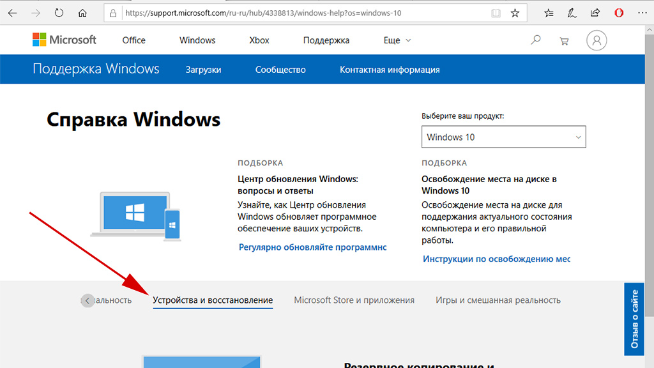Click the site lock security icon
Screen dimensions: 654x368
(x=113, y=13)
